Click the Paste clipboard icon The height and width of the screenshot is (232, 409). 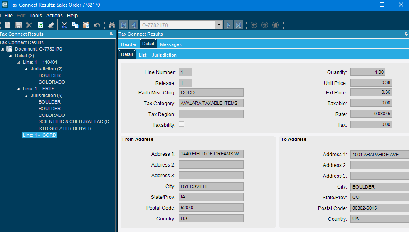point(86,25)
